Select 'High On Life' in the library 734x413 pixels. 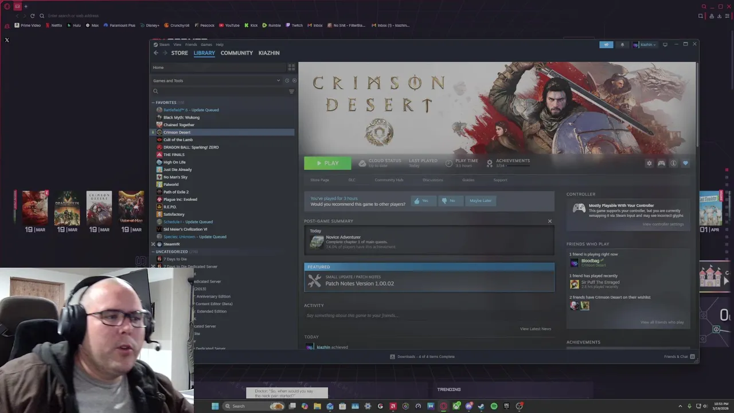tap(174, 162)
